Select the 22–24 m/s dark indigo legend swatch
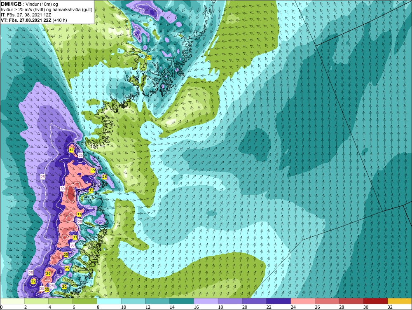Screen dimensions: 412x310 (279, 301)
